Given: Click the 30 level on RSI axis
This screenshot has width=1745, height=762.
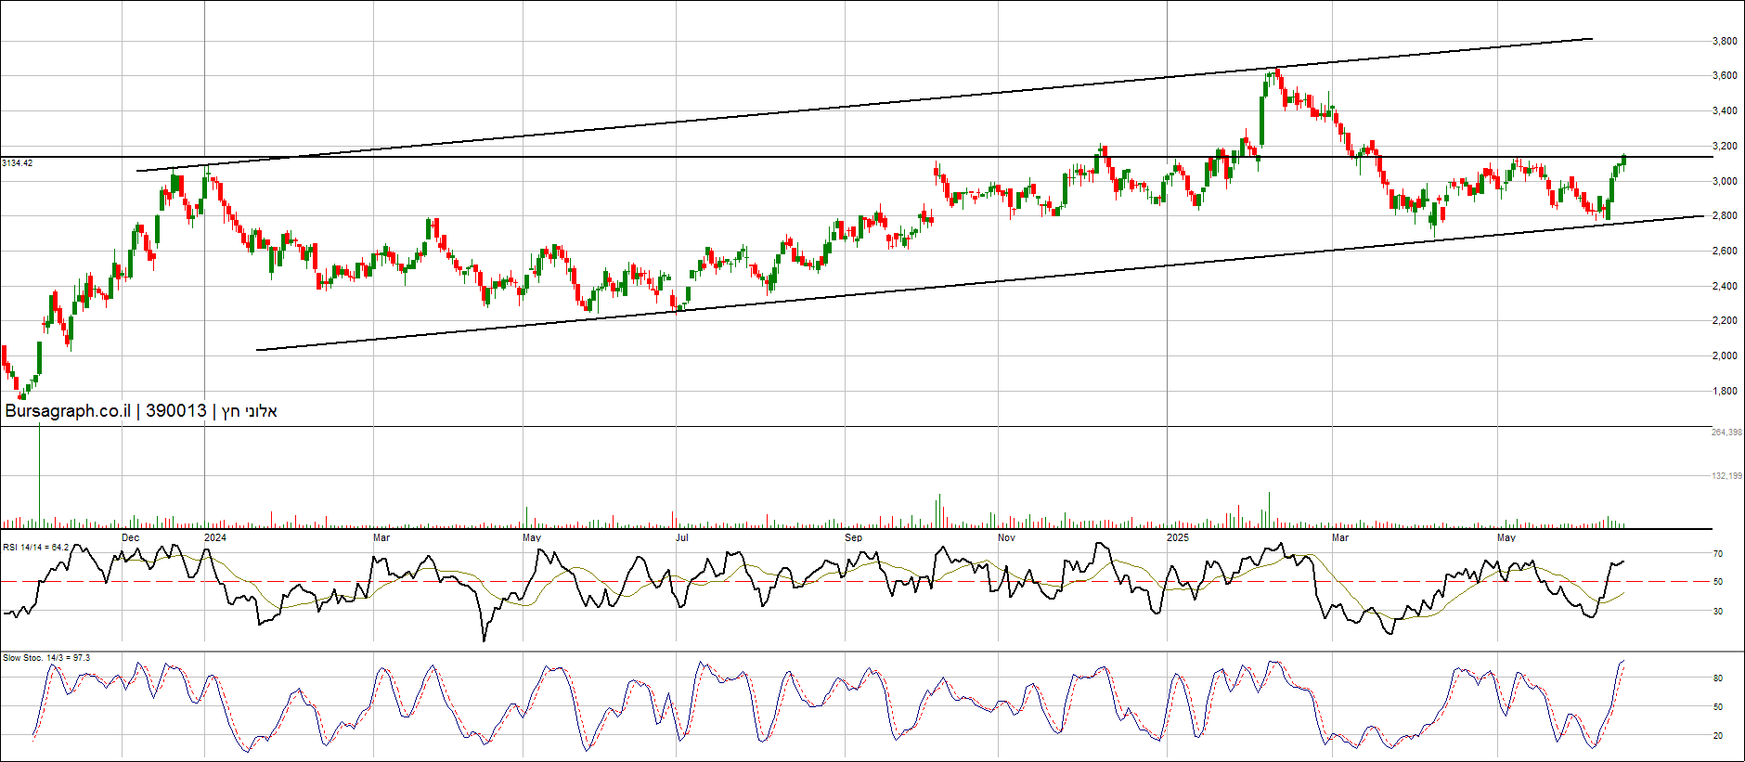Looking at the screenshot, I should [x=1718, y=612].
